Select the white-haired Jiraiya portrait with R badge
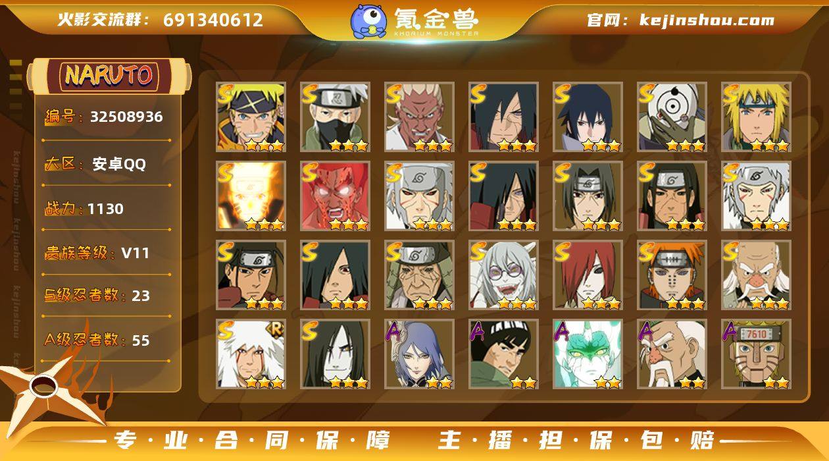The image size is (829, 461). (x=251, y=354)
